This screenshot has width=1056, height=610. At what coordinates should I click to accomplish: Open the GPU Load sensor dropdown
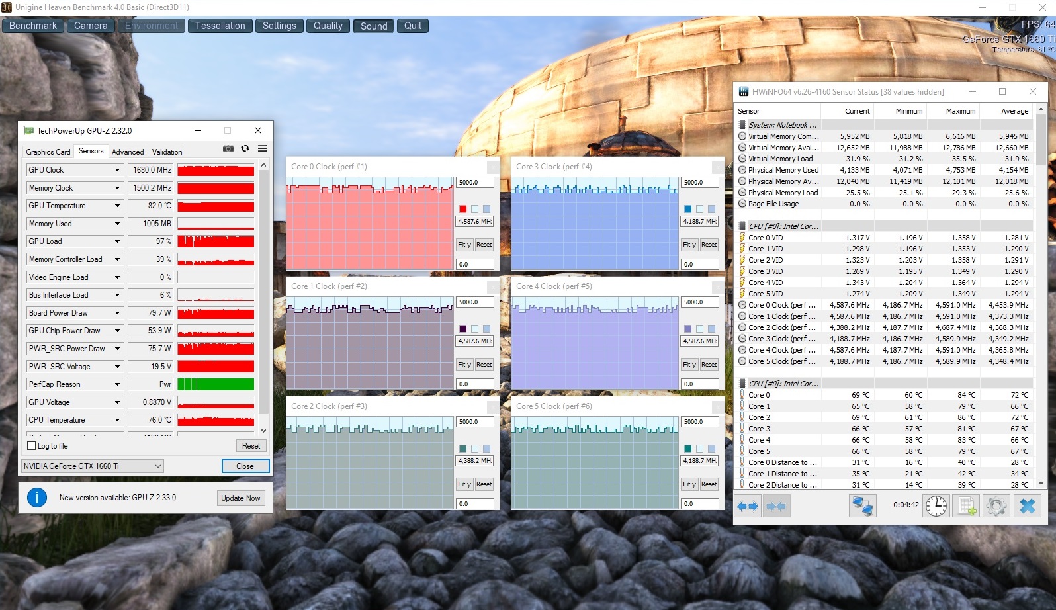(x=117, y=241)
